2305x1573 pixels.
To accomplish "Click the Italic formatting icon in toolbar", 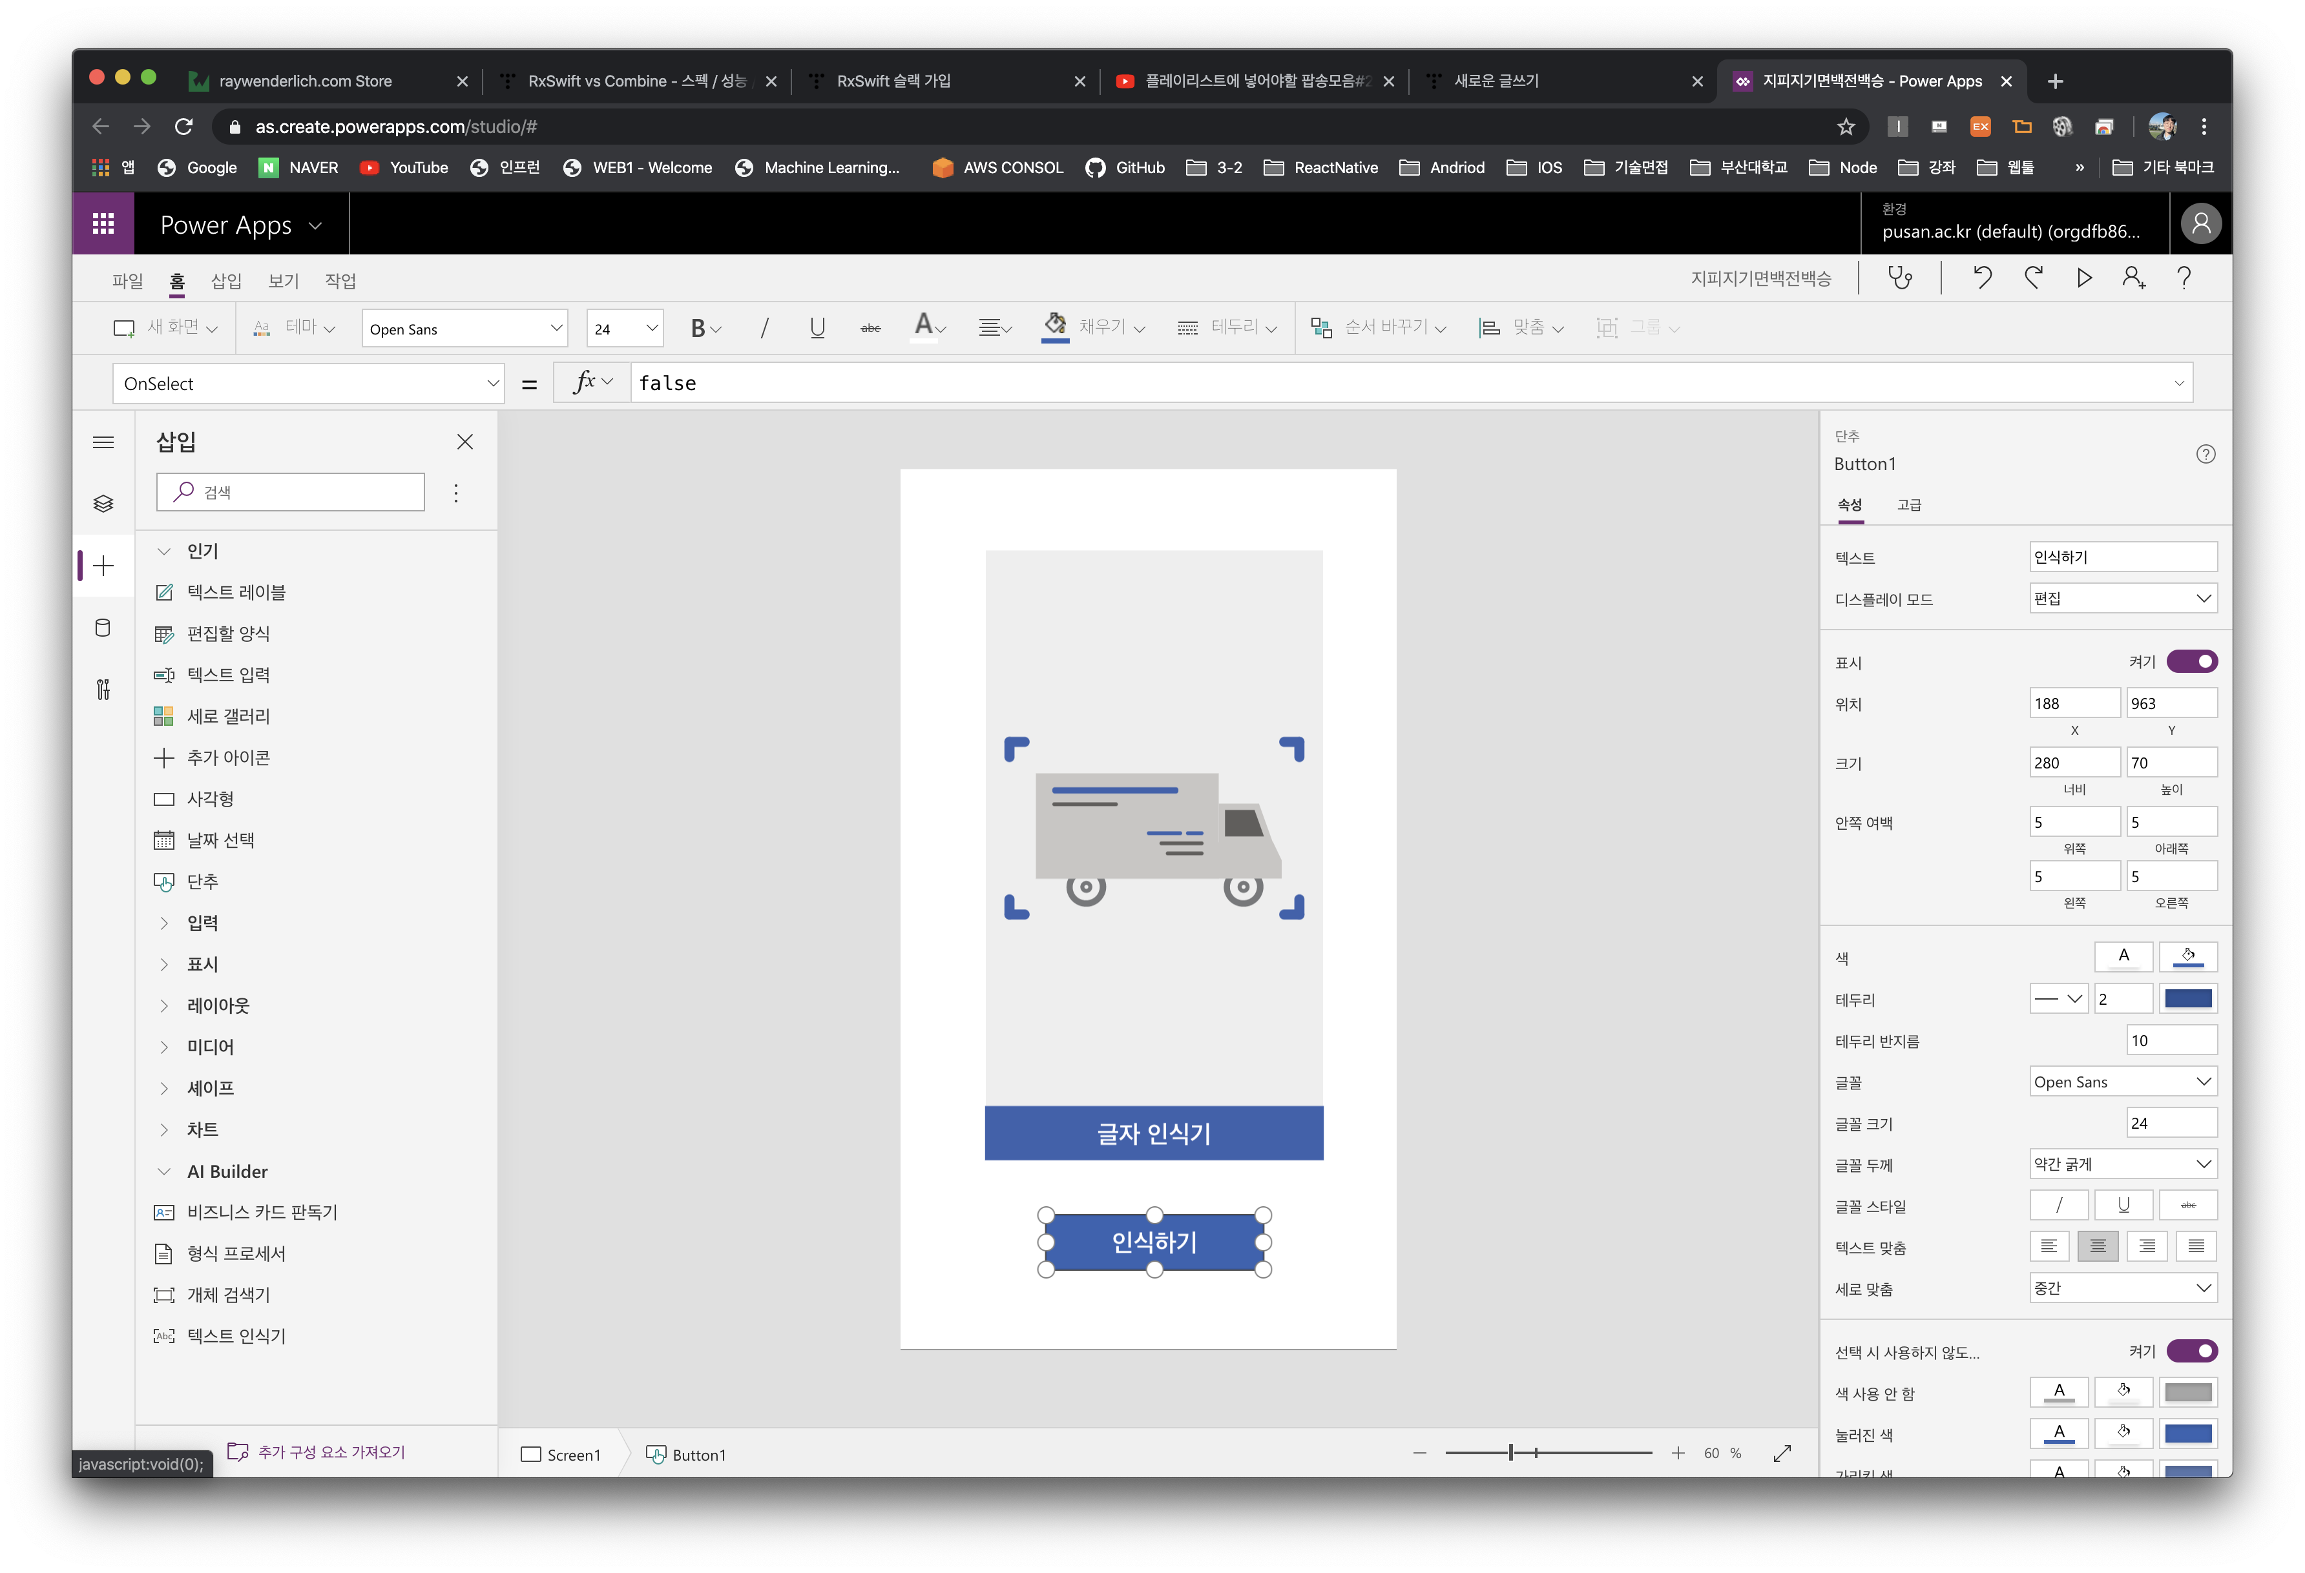I will pyautogui.click(x=764, y=328).
